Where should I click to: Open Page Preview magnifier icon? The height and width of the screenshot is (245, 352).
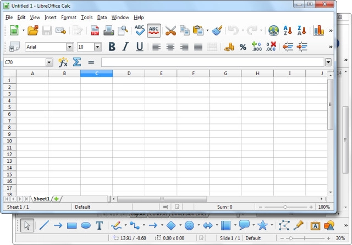(123, 31)
